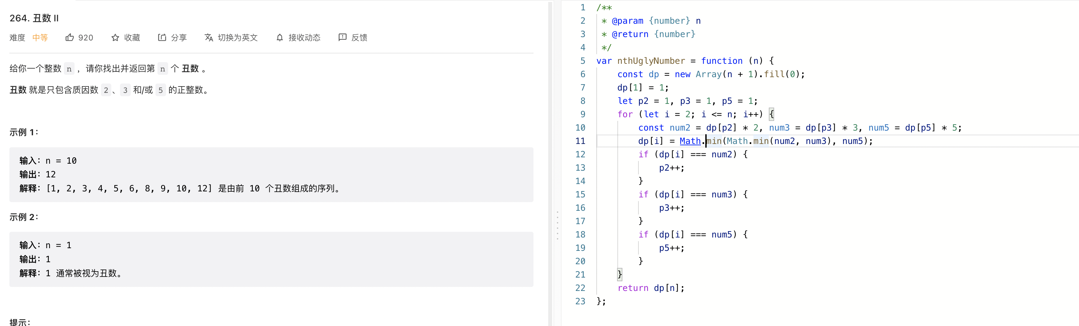The height and width of the screenshot is (326, 1079).
Task: Click line number 22 in the editor gutter
Action: 580,288
